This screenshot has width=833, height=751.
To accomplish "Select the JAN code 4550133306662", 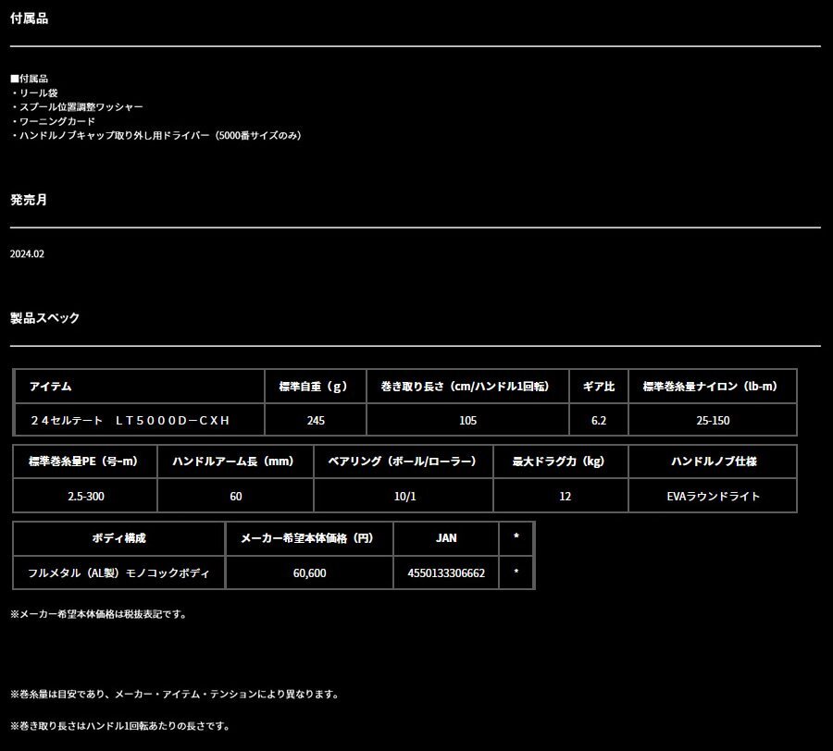I will [x=445, y=572].
